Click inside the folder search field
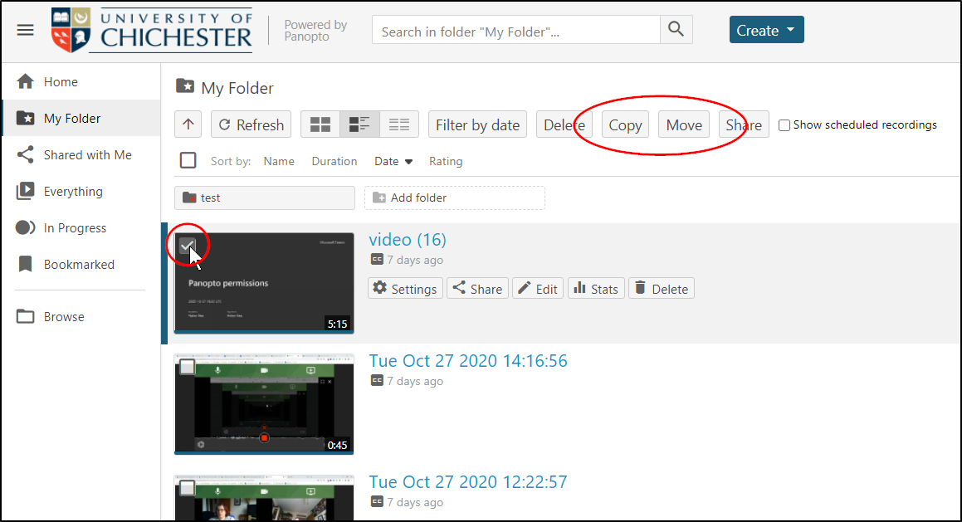 coord(516,32)
